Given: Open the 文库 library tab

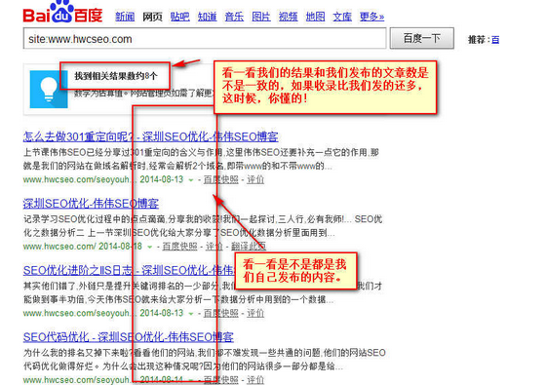Looking at the screenshot, I should (x=342, y=17).
